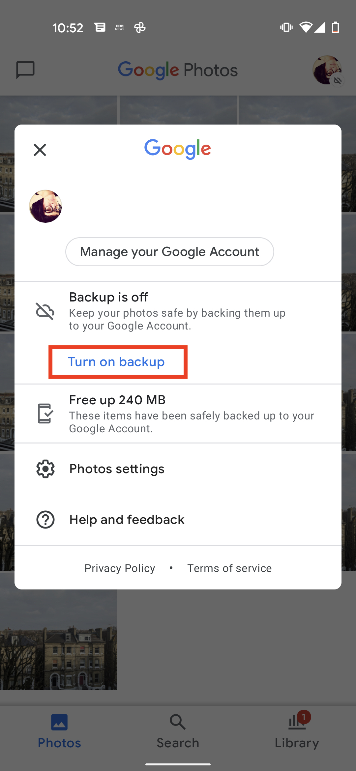Screen dimensions: 356x771
Task: Close the Google account dialog
Action: (x=40, y=150)
